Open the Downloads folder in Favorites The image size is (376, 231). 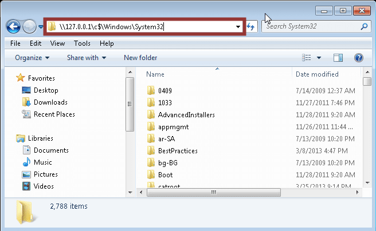50,102
